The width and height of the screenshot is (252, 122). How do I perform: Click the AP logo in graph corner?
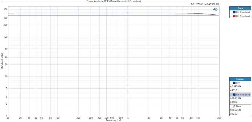pos(215,9)
